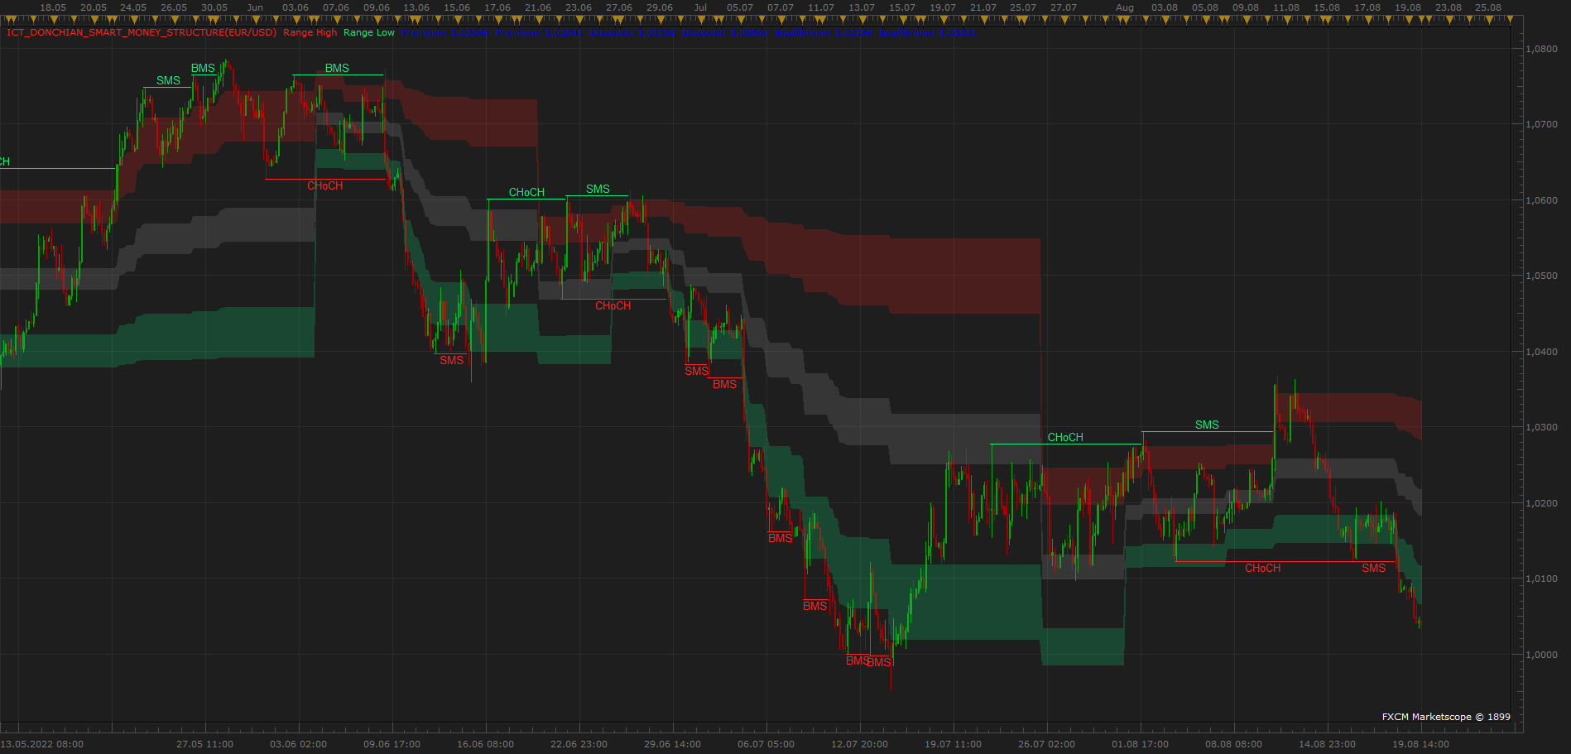Click the red BMS label below 1,0100
This screenshot has height=754, width=1571.
(x=814, y=606)
